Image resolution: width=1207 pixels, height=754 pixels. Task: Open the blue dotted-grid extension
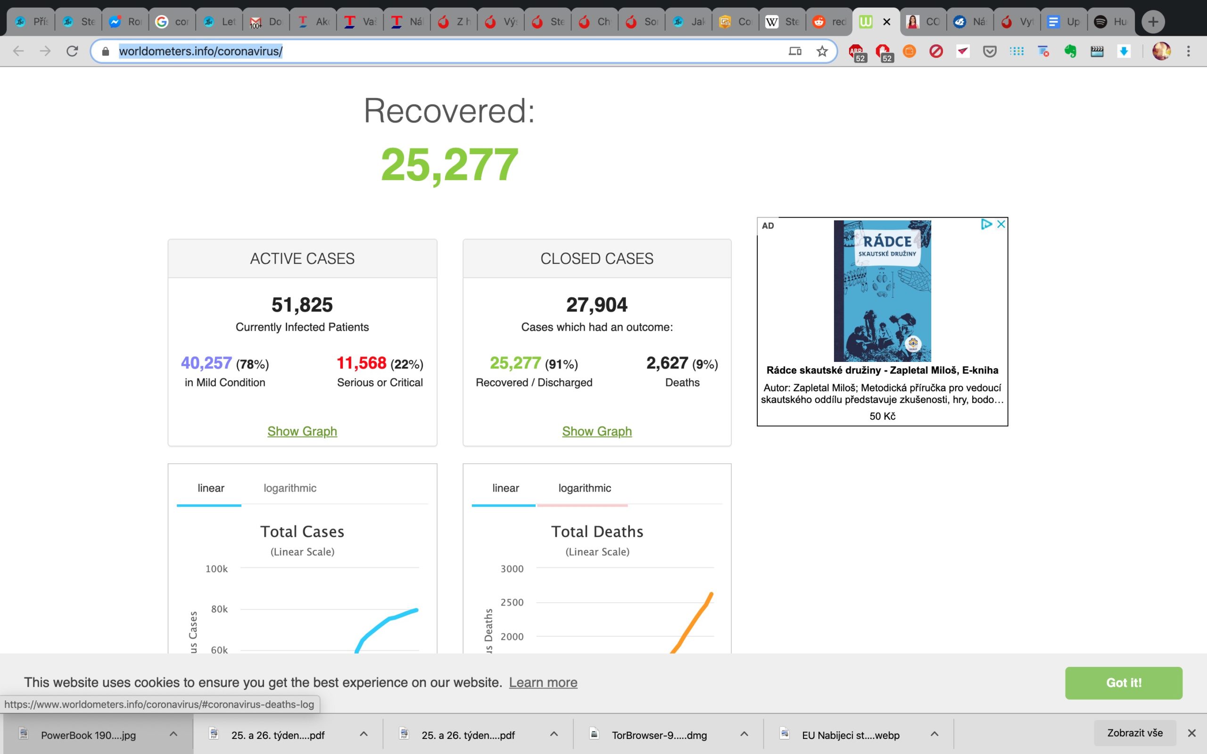[1017, 51]
